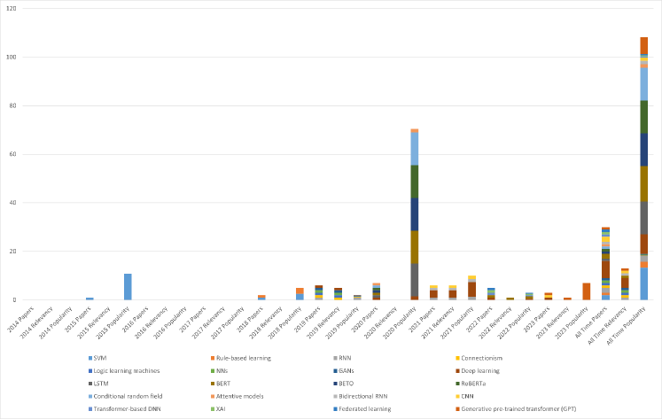
Task: Click LSTM gray segment in 2020 Popularity bar
Action: coord(415,280)
